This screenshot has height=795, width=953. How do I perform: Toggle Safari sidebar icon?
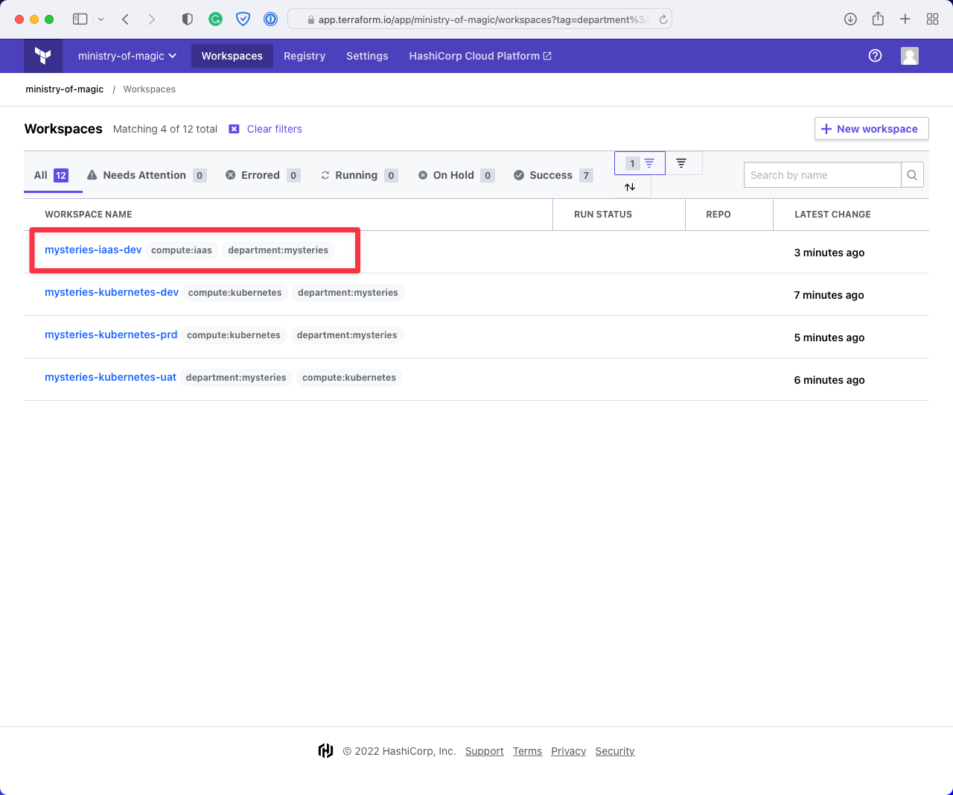pos(80,19)
